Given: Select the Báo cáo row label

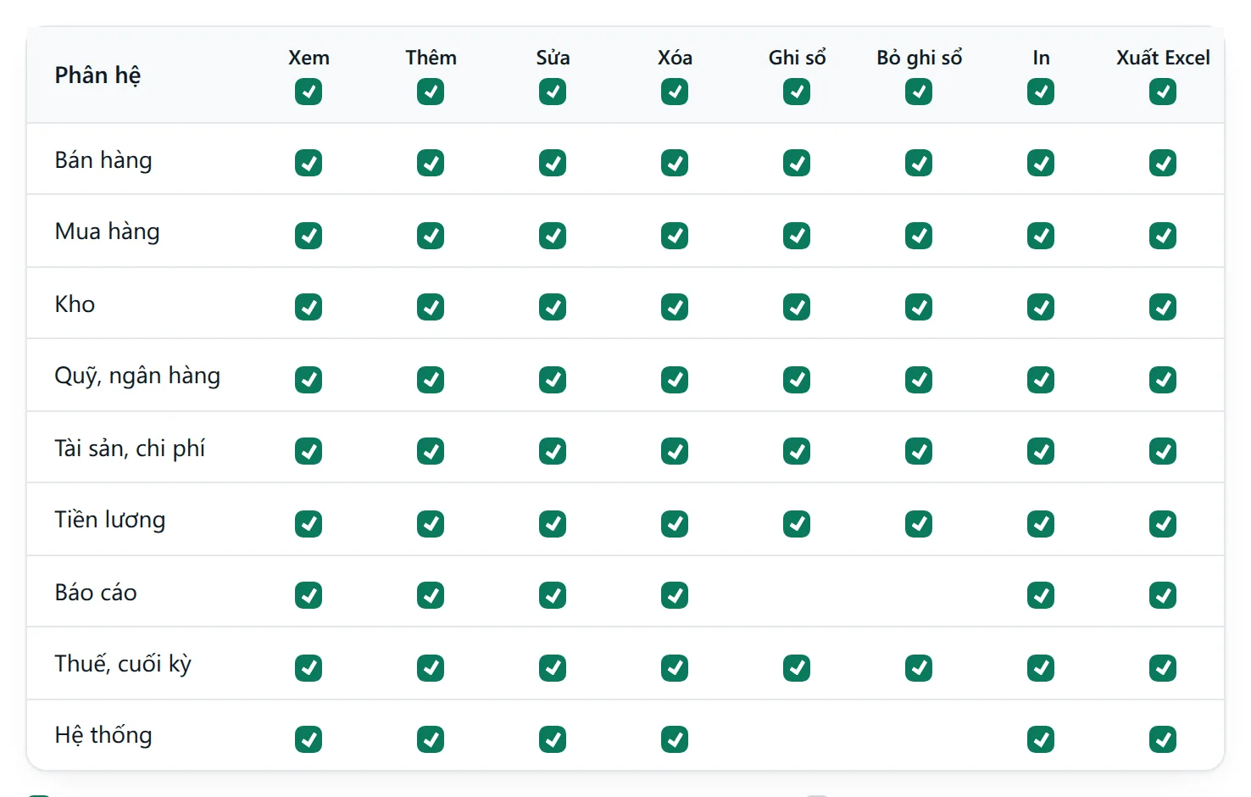Looking at the screenshot, I should tap(96, 592).
